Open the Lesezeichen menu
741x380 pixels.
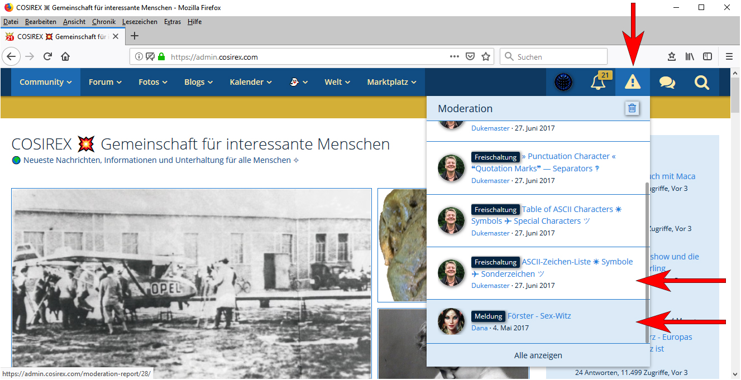click(140, 22)
